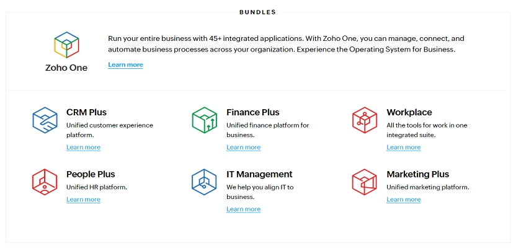Open Learn more link under Finance Plus

pyautogui.click(x=244, y=147)
